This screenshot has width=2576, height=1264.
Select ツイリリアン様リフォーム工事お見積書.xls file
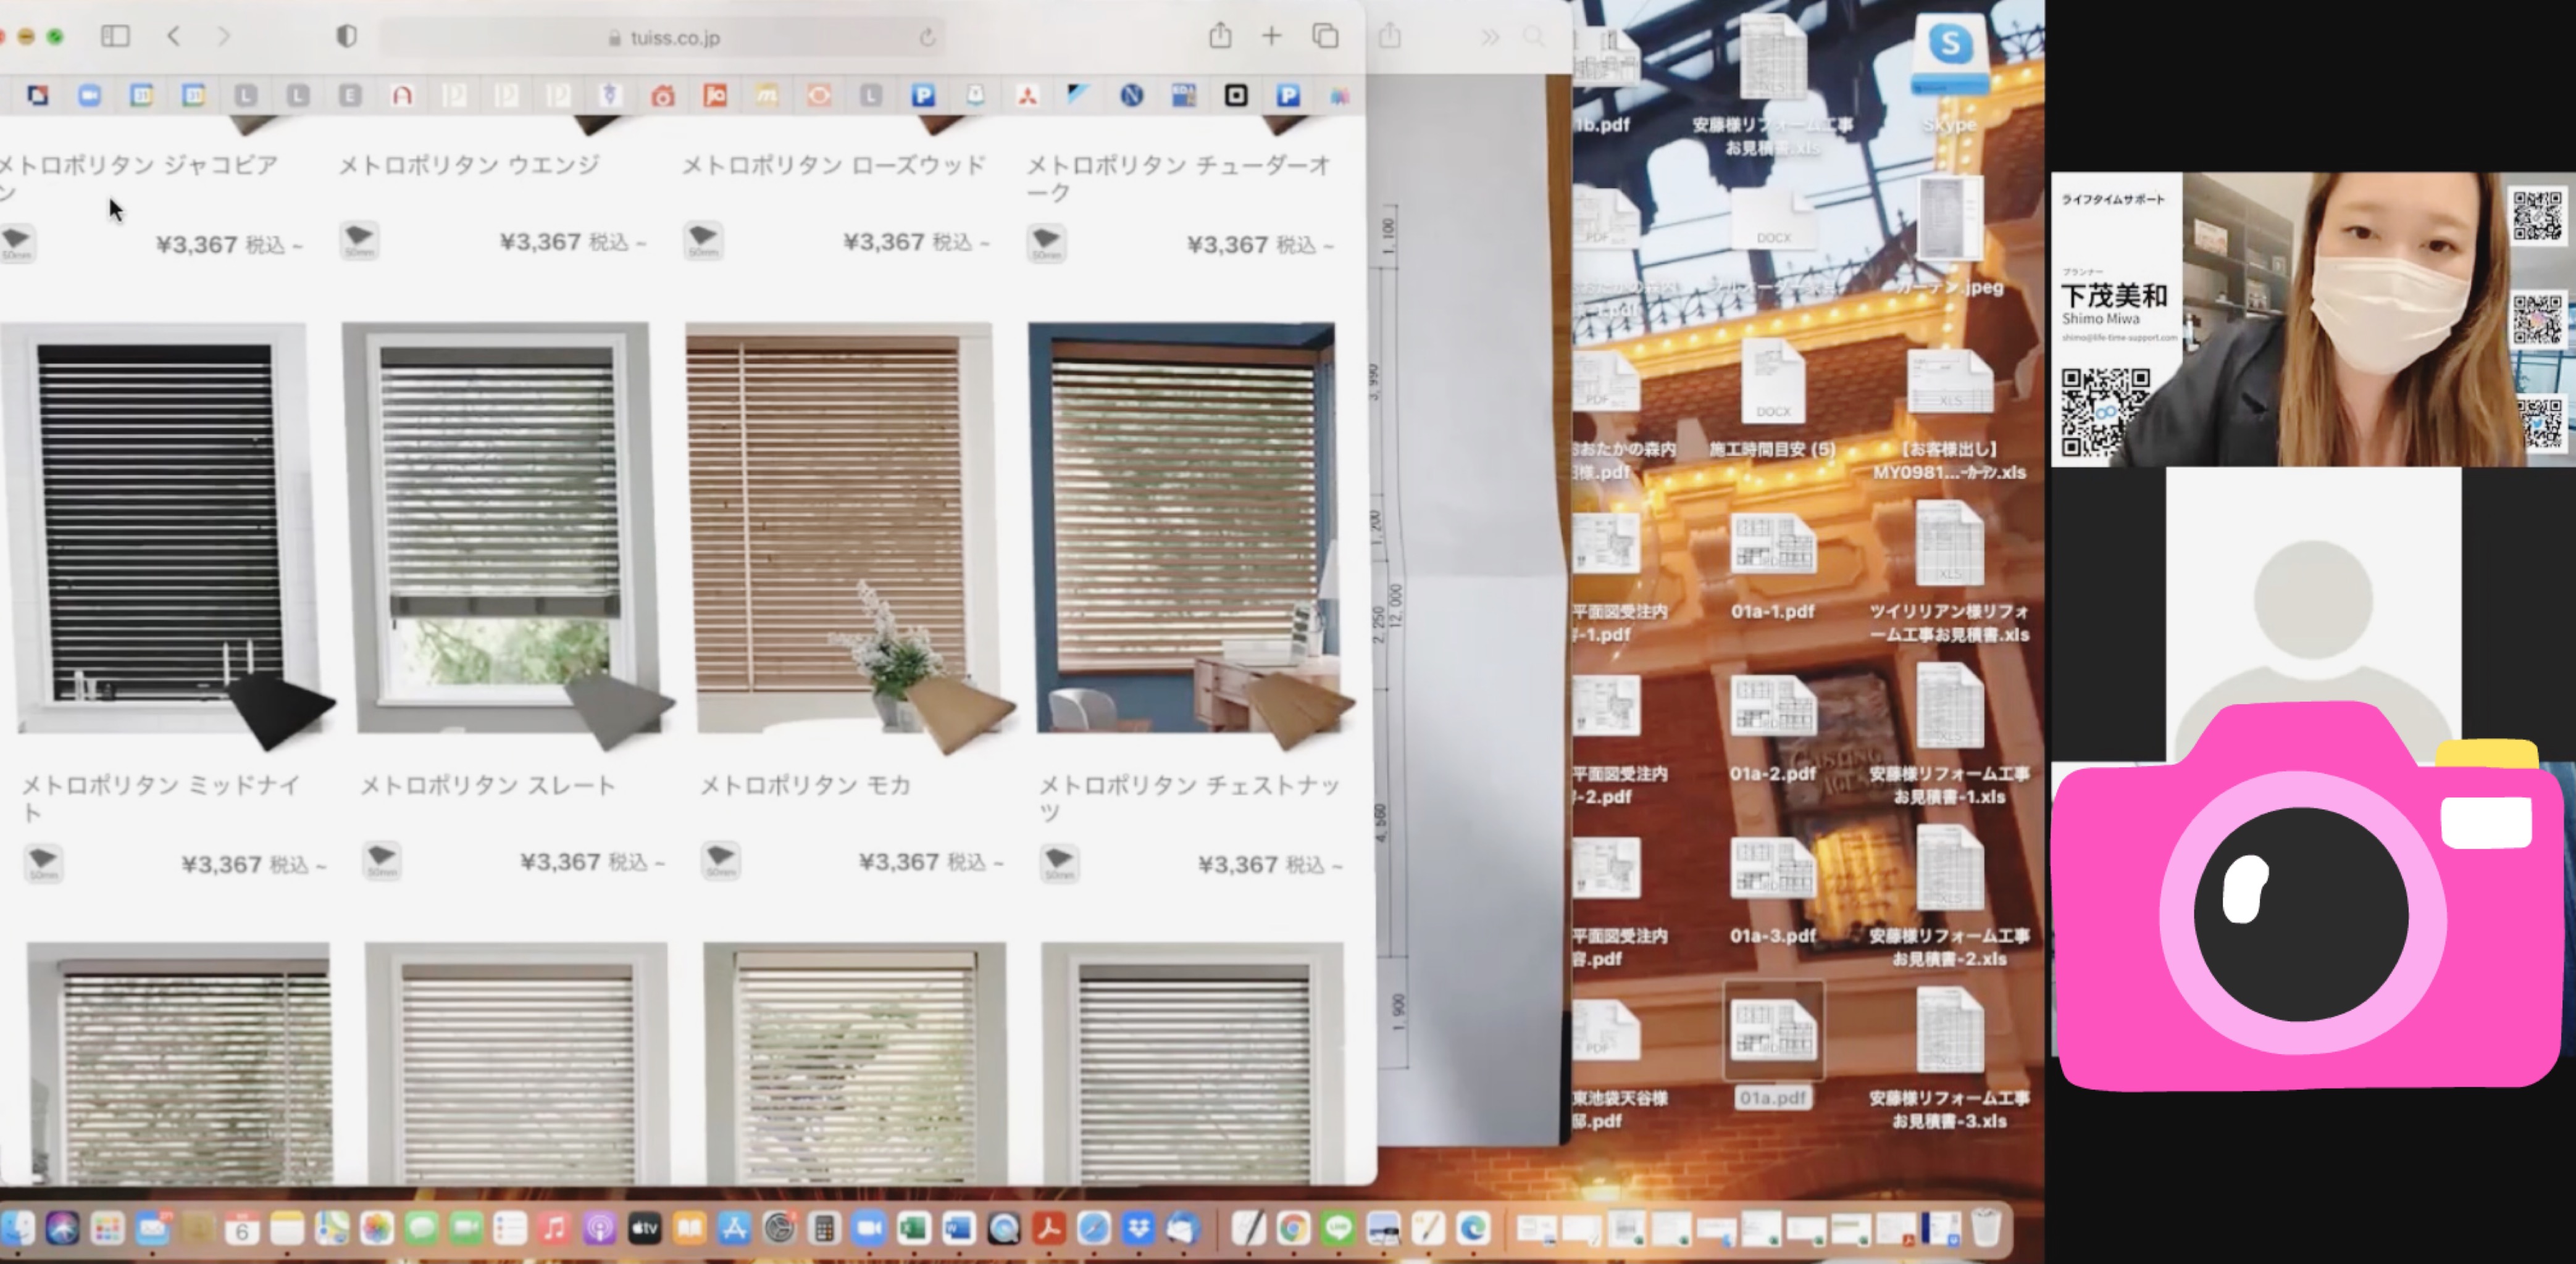pos(1949,572)
